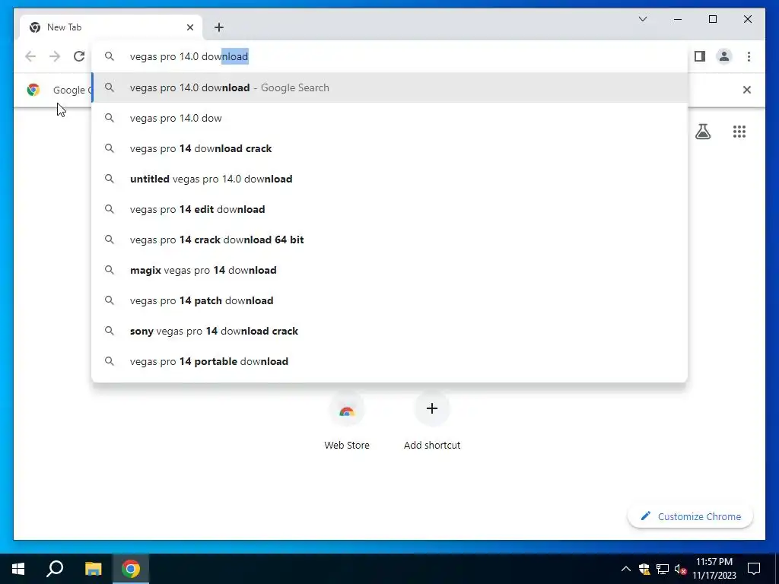This screenshot has width=779, height=584.
Task: Choose 'vegas pro 14 crack download 64 bit'
Action: click(390, 240)
